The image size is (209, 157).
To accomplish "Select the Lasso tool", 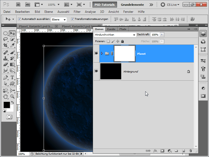I will click(5, 39).
